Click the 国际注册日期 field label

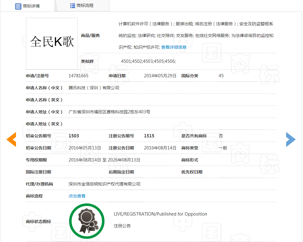(x=39, y=172)
